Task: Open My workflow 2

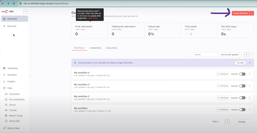Action: tap(82, 96)
